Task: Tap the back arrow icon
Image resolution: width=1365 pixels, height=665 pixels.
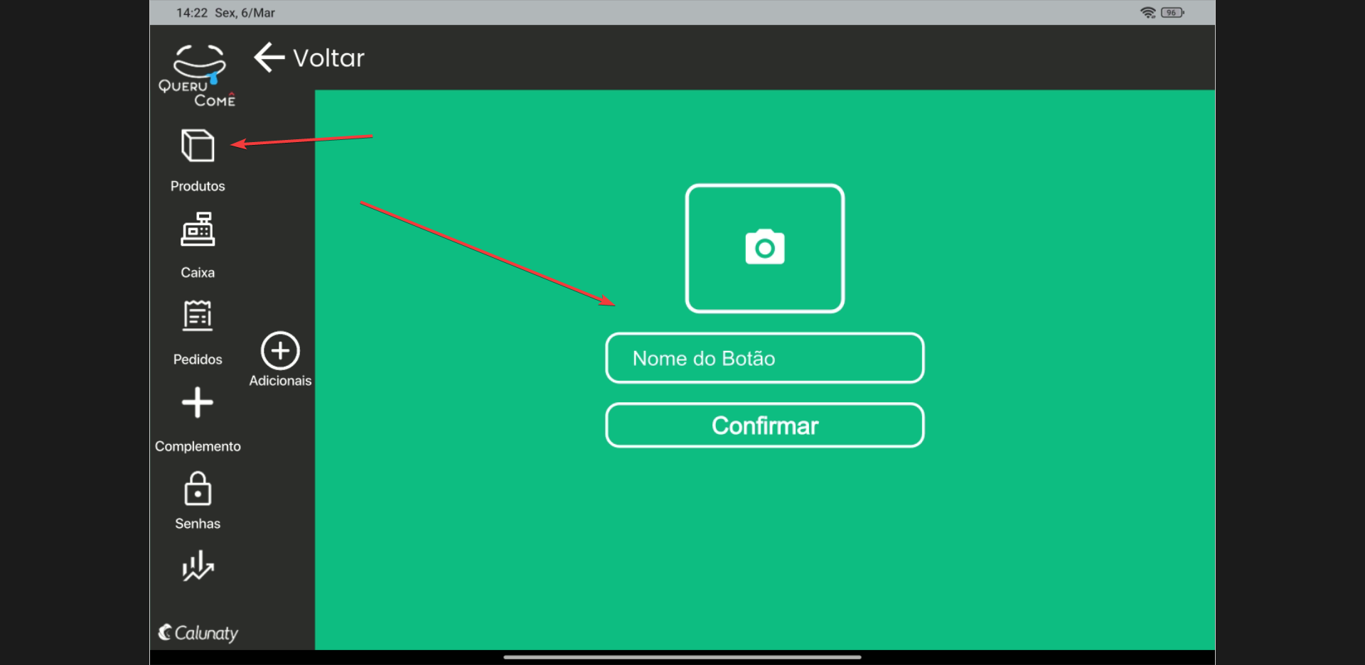Action: (x=269, y=58)
